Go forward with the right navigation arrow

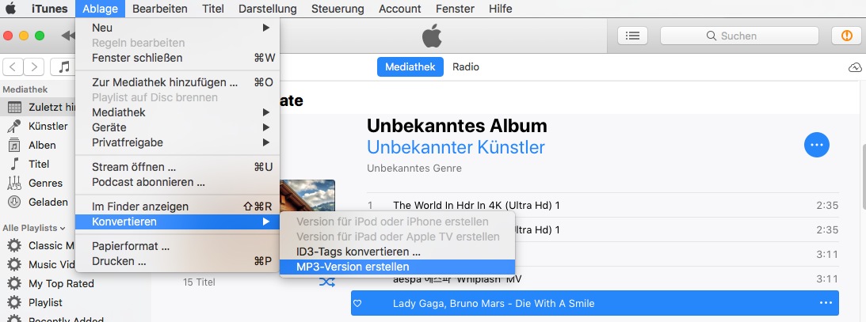pyautogui.click(x=34, y=66)
